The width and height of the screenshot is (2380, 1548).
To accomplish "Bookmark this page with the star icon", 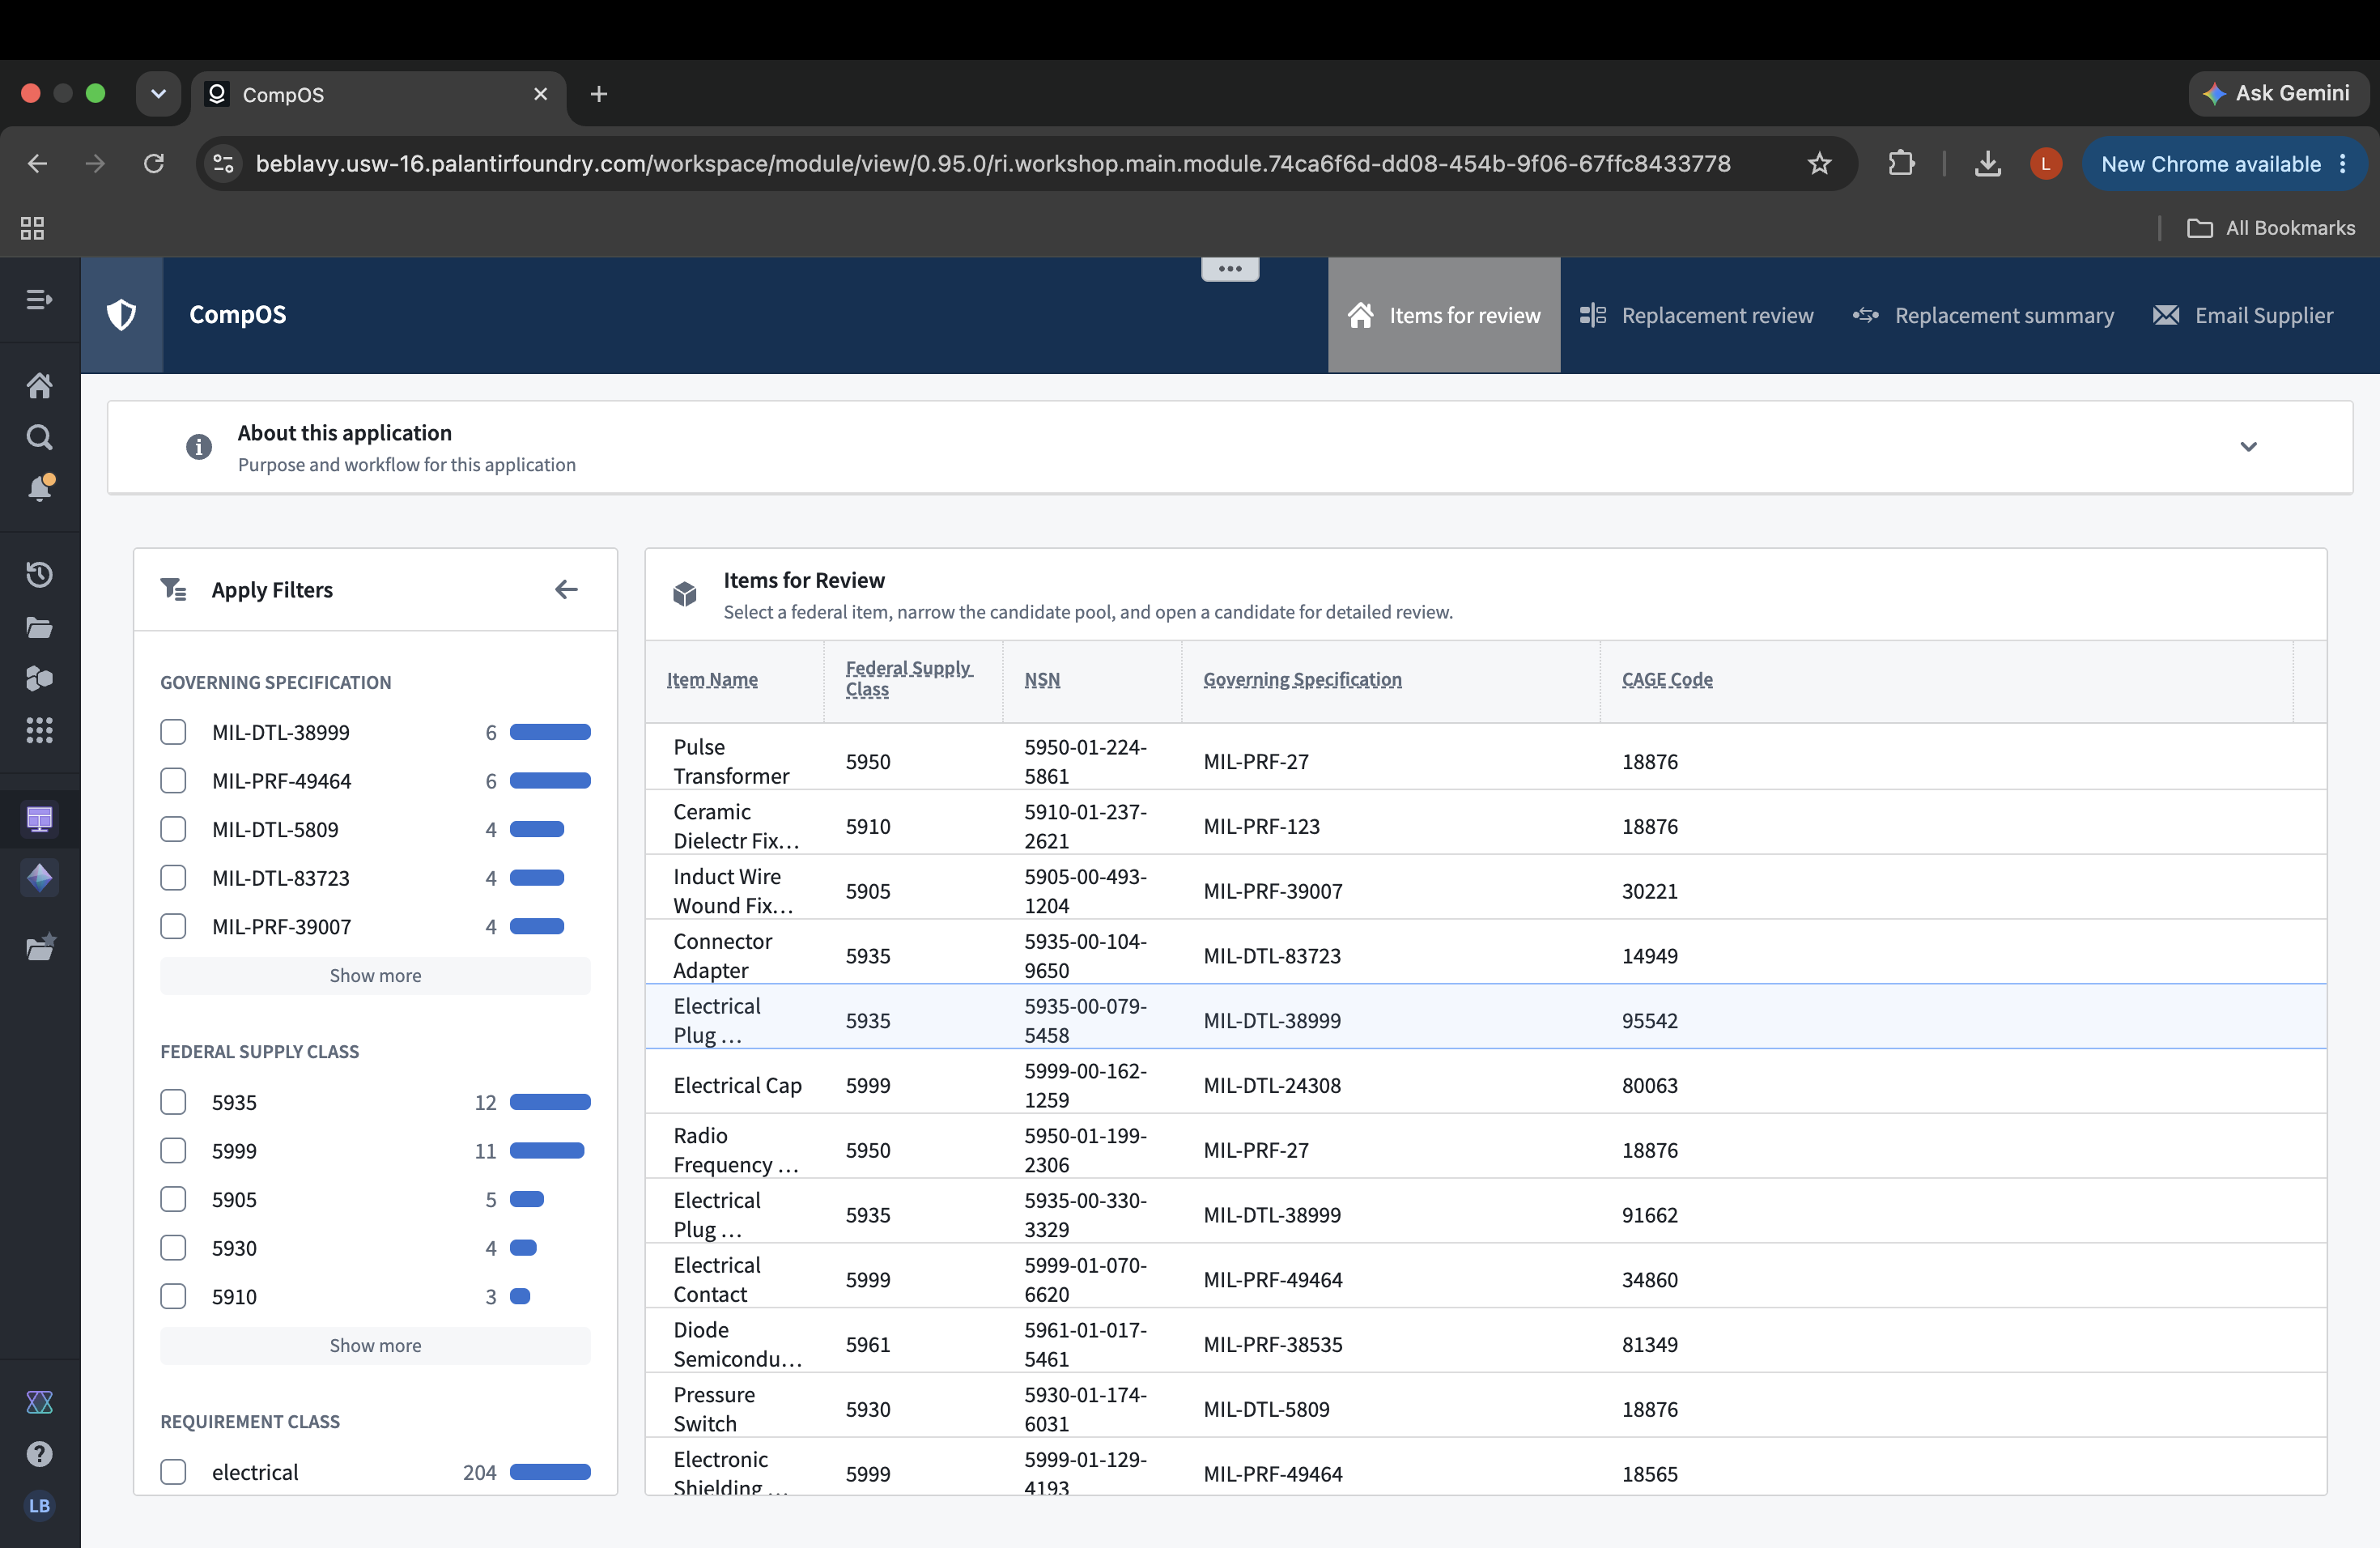I will click(x=1819, y=163).
